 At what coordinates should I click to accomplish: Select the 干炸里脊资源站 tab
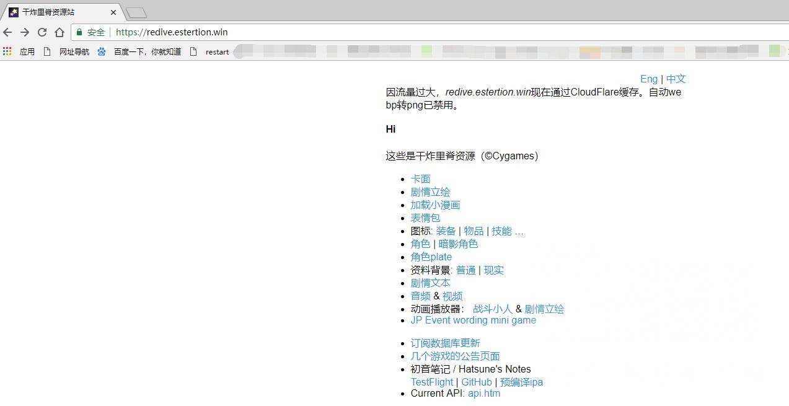(x=56, y=12)
